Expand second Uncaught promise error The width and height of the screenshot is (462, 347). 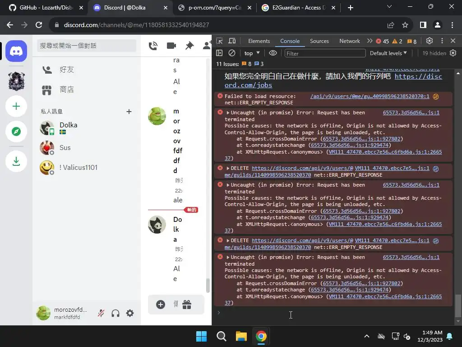pyautogui.click(x=228, y=185)
